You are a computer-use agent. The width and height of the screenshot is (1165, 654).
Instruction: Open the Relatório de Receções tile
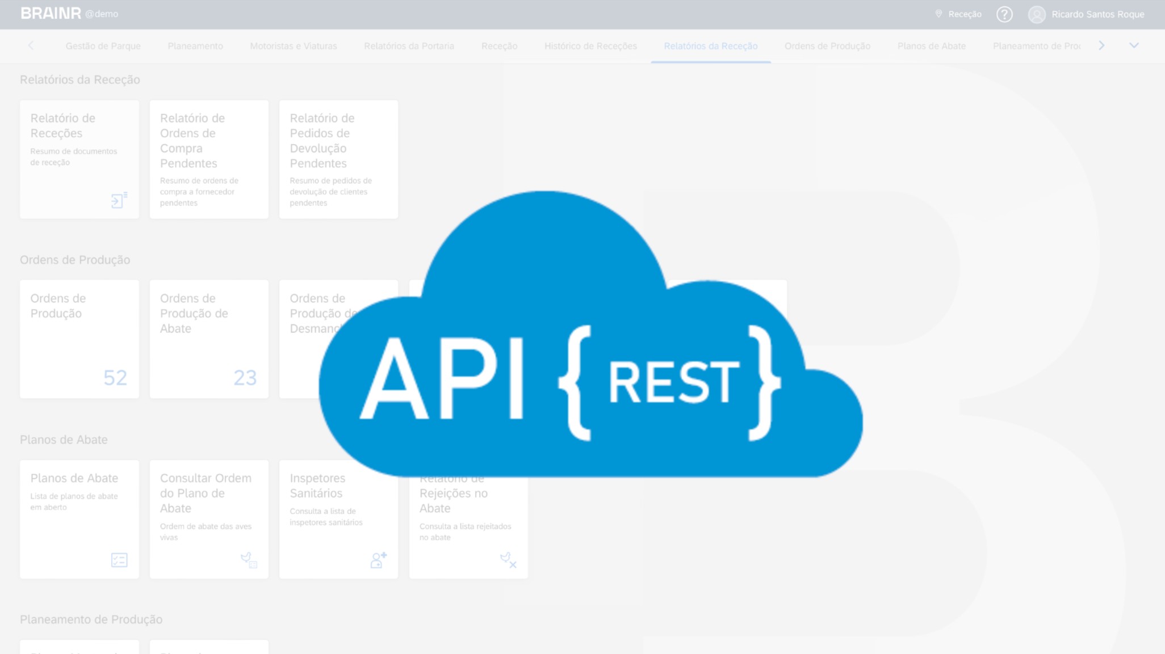click(x=79, y=159)
